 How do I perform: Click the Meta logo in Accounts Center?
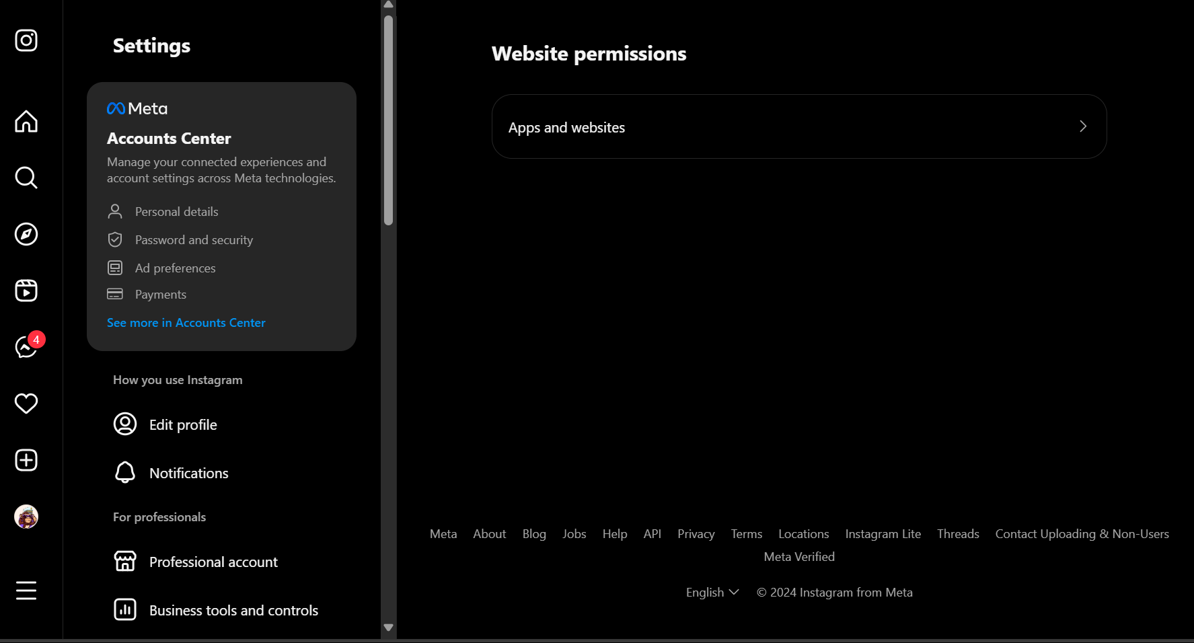137,108
